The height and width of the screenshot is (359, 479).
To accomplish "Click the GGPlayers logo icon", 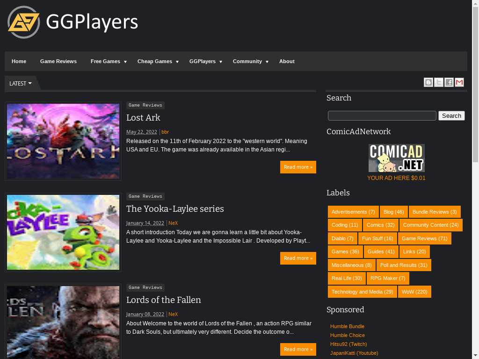I will click(23, 22).
